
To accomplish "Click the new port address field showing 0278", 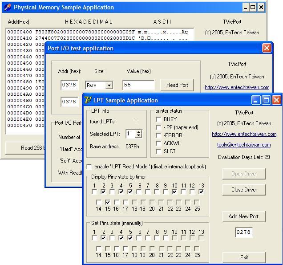I will click(244, 232).
